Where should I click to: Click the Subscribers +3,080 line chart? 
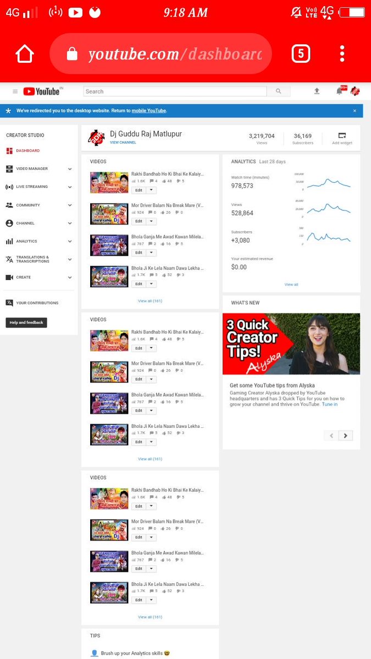(x=328, y=237)
